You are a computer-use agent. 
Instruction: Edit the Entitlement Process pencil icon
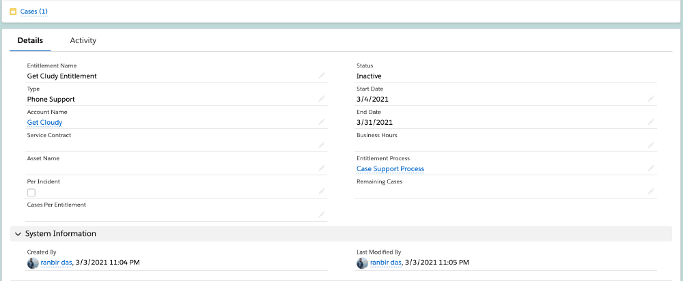651,168
